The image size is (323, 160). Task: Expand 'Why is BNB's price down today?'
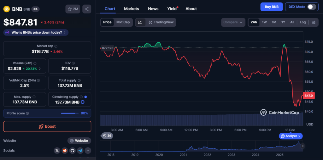(36, 32)
